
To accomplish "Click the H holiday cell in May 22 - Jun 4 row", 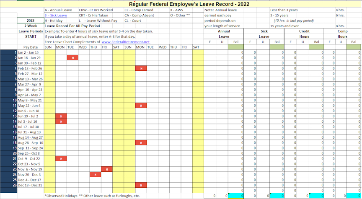I will [x=141, y=106].
